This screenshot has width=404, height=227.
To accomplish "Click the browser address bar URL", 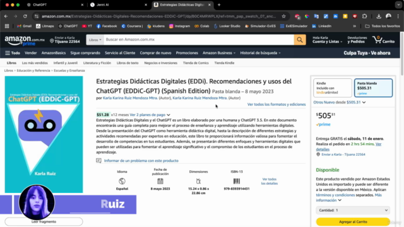I will (x=158, y=16).
